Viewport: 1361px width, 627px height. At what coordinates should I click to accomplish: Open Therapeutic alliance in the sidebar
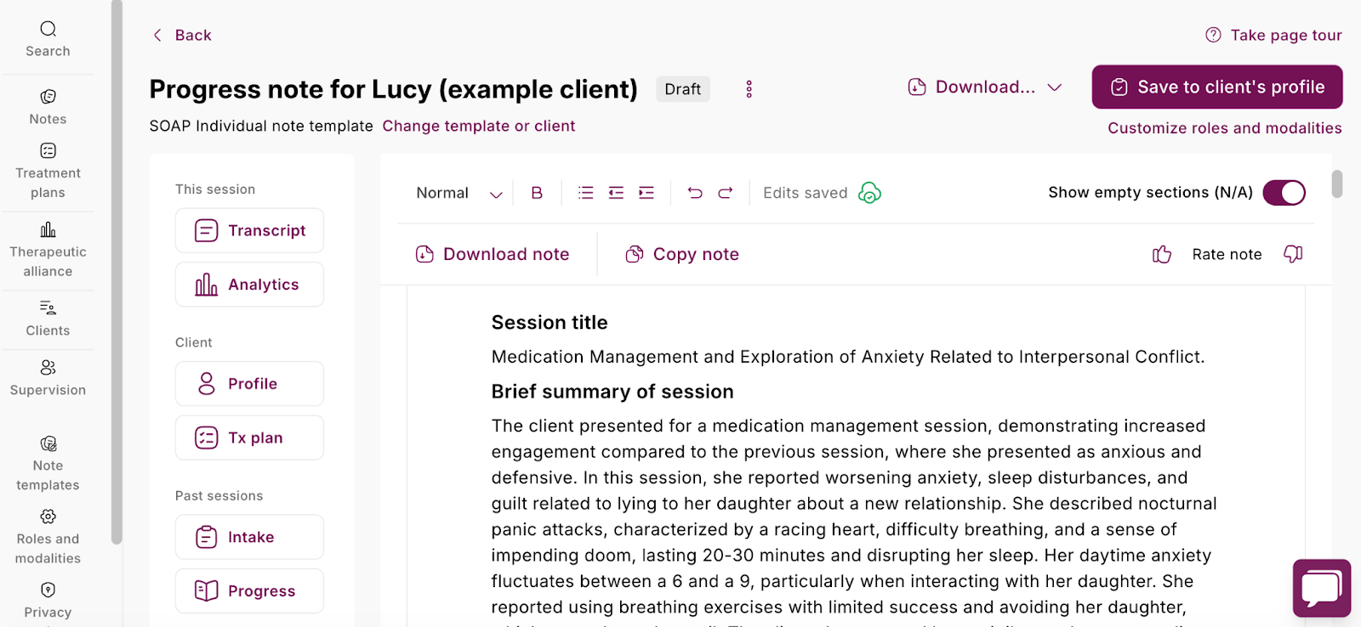click(48, 251)
